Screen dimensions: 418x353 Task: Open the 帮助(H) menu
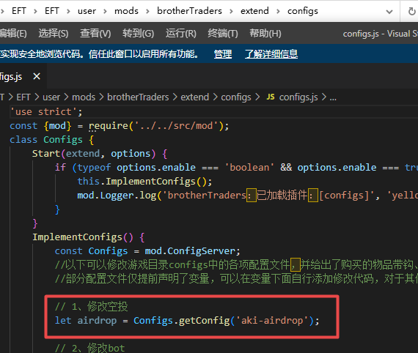click(265, 34)
